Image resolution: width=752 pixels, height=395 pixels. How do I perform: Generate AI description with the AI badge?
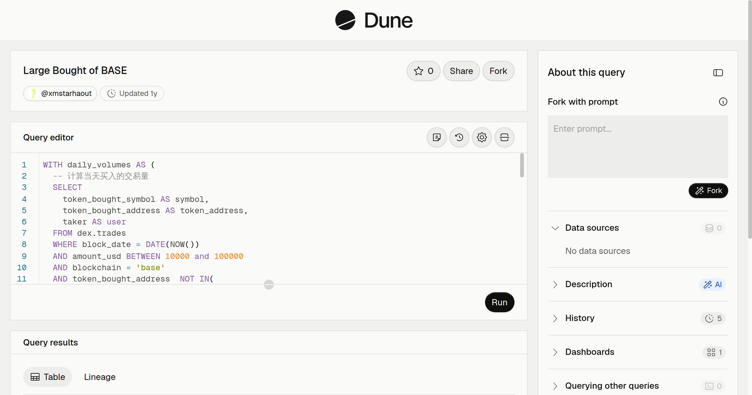point(712,285)
